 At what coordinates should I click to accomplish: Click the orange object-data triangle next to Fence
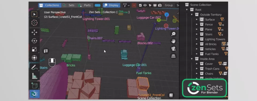(220, 24)
